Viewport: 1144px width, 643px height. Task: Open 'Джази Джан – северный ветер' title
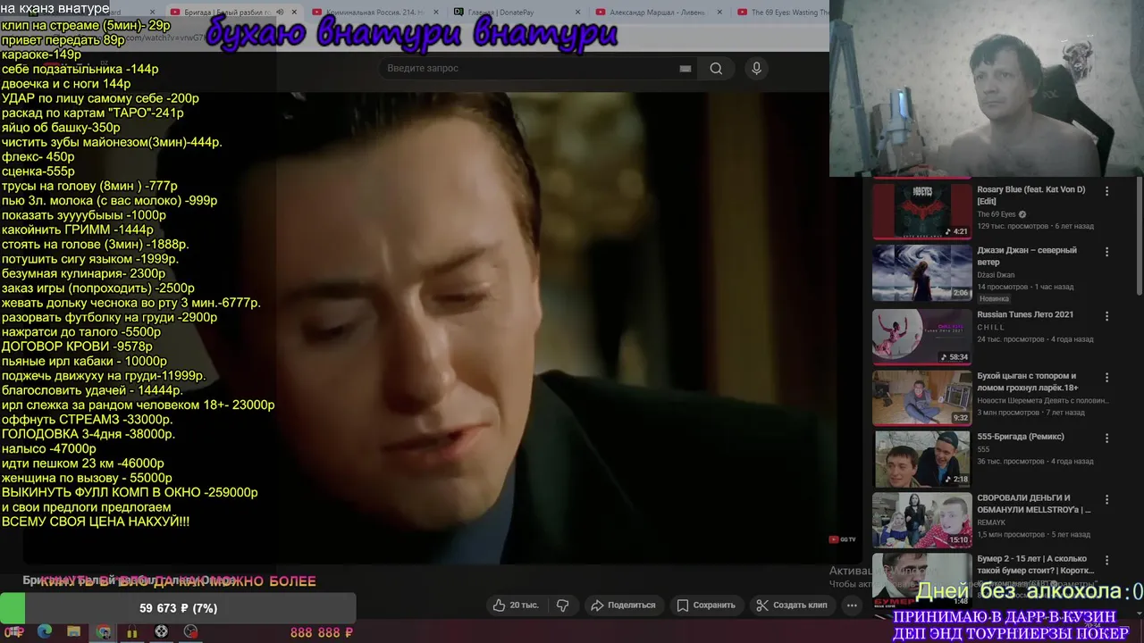pos(1027,256)
